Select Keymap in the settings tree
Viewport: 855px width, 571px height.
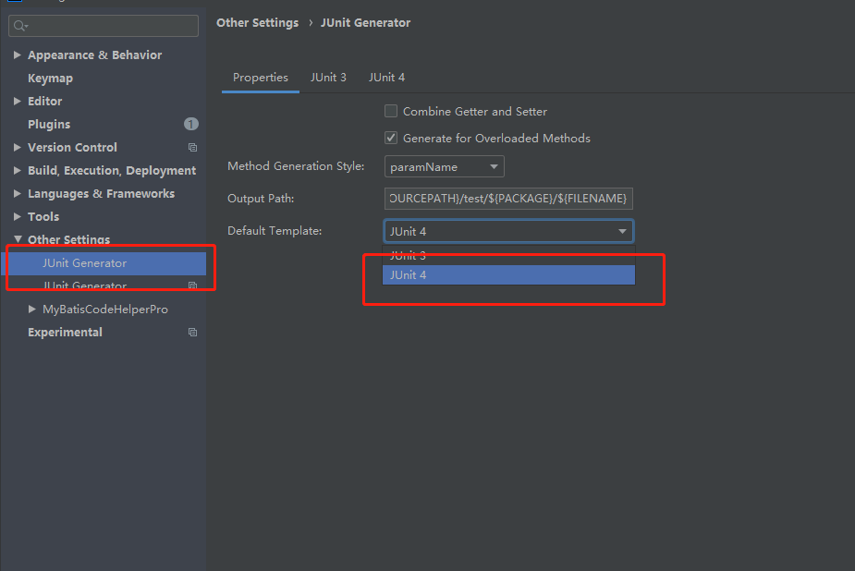(50, 79)
